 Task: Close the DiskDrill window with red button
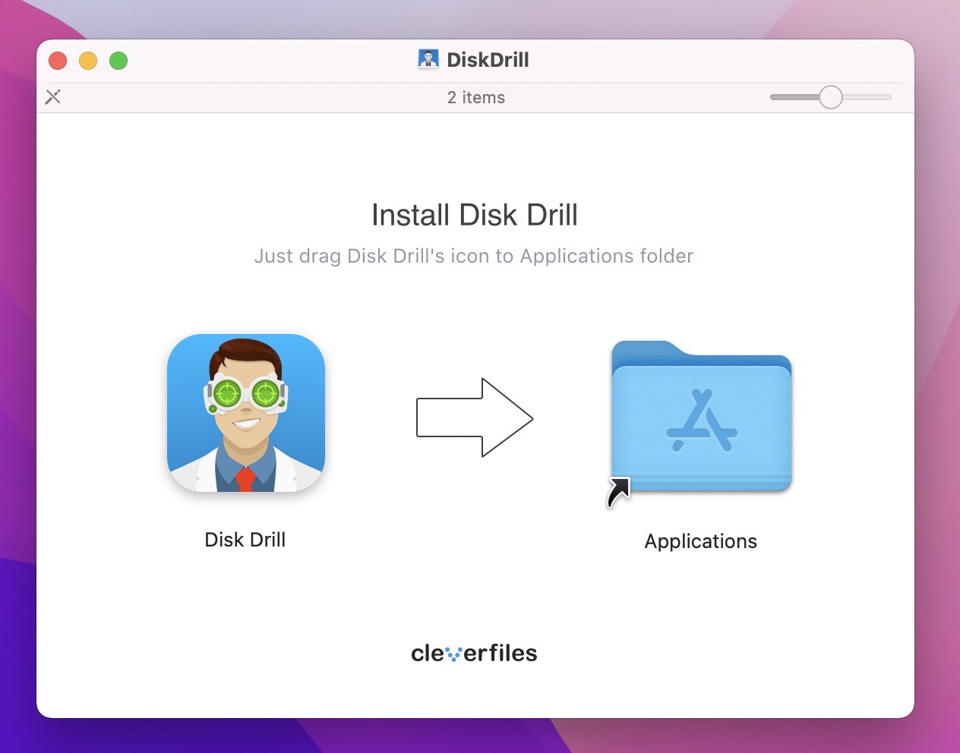click(x=58, y=61)
